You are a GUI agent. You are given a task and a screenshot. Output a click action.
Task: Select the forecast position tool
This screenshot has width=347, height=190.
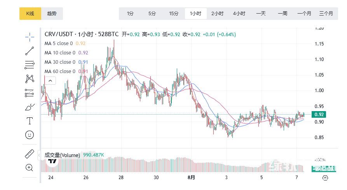pyautogui.click(x=30, y=92)
